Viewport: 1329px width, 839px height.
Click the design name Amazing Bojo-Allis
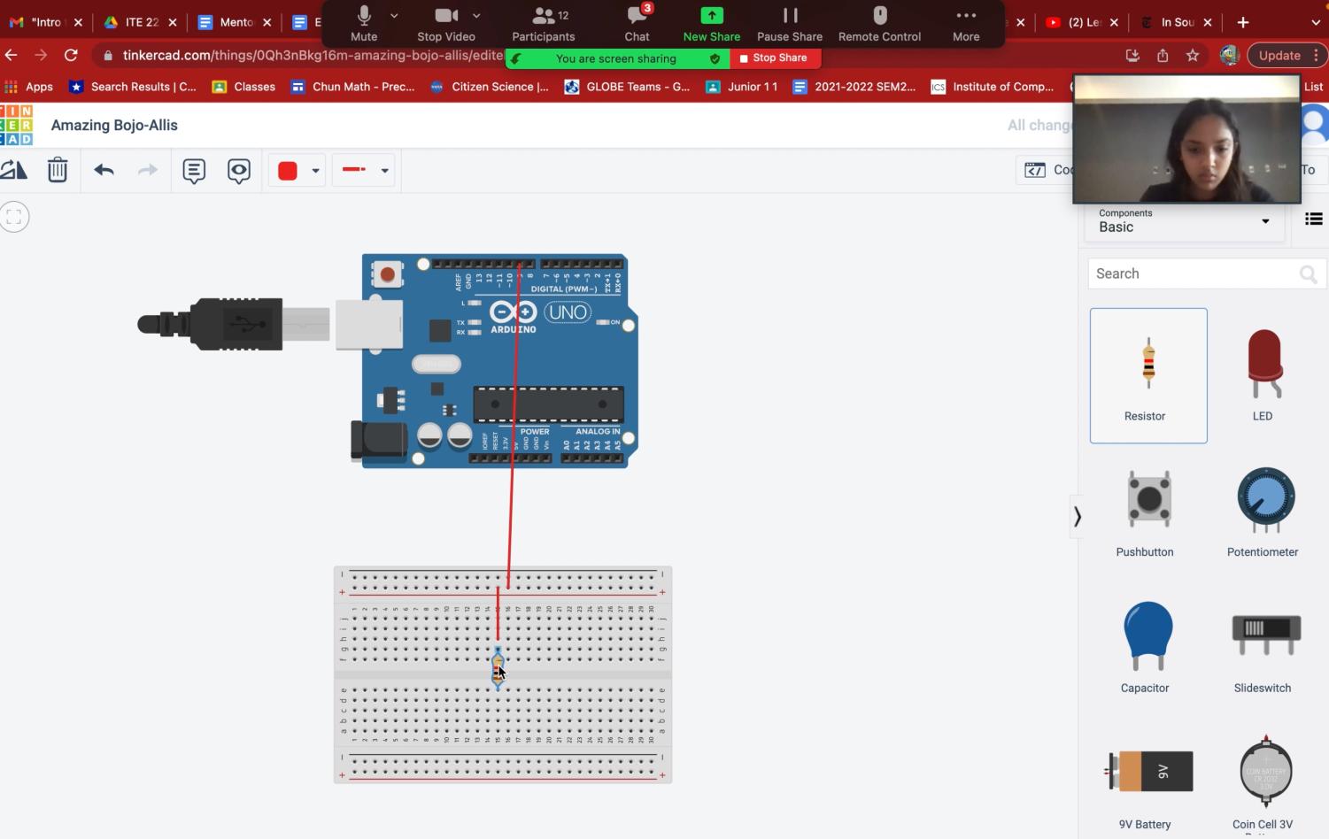114,125
